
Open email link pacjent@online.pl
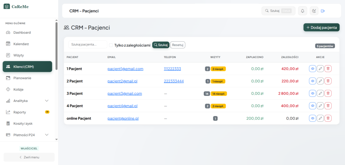(x=123, y=118)
